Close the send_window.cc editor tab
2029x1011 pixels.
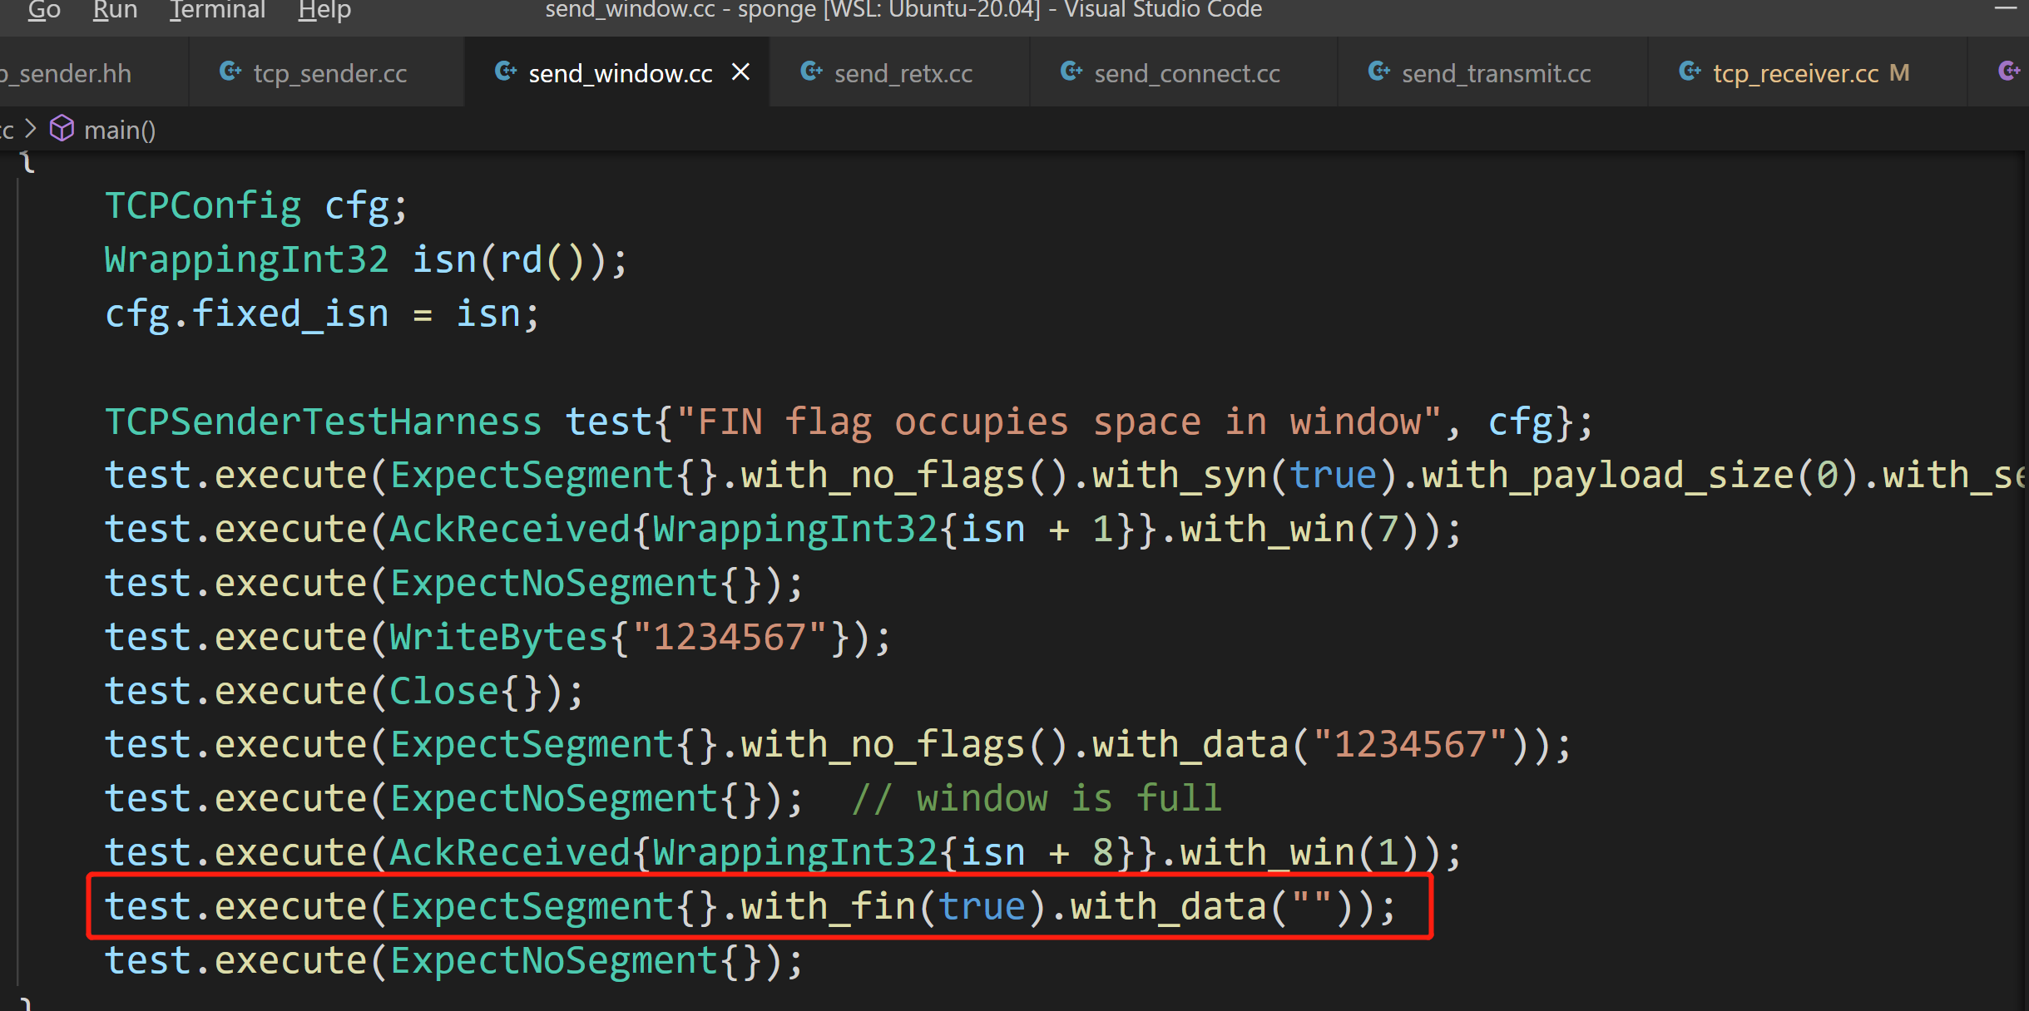coord(740,72)
